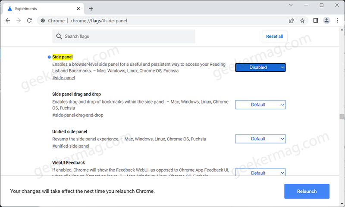Maximize the Chrome window
This screenshot has width=345, height=207.
click(321, 5)
